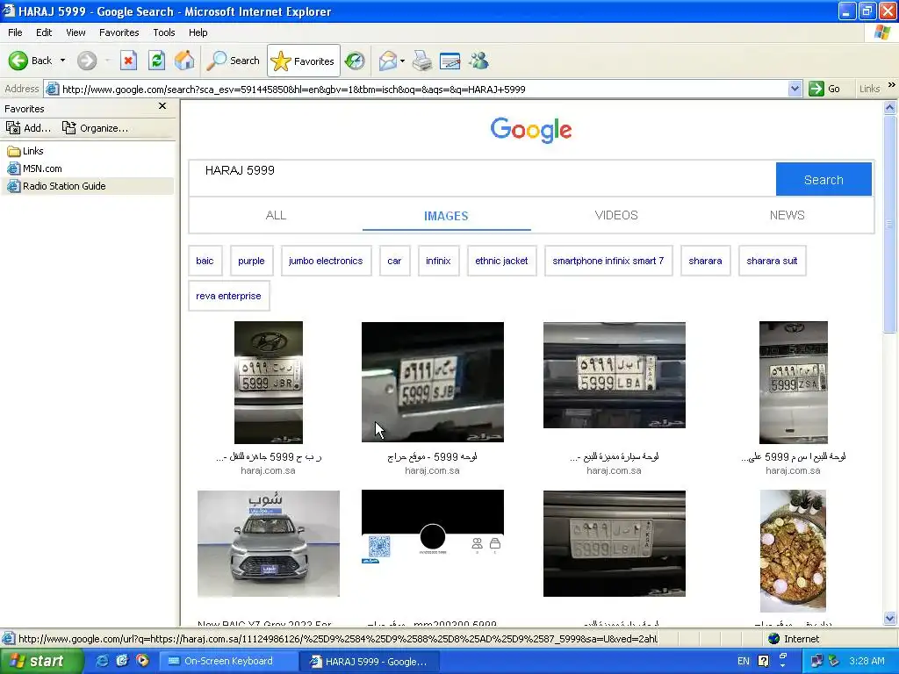Select the ethnic jacket chip
The height and width of the screenshot is (674, 899).
[501, 261]
